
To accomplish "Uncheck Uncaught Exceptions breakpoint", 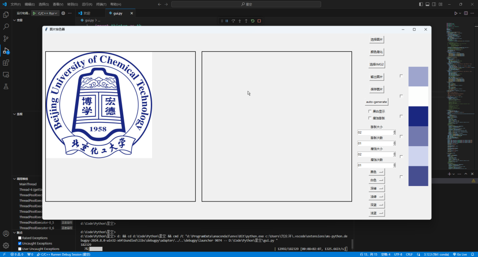I will point(20,243).
